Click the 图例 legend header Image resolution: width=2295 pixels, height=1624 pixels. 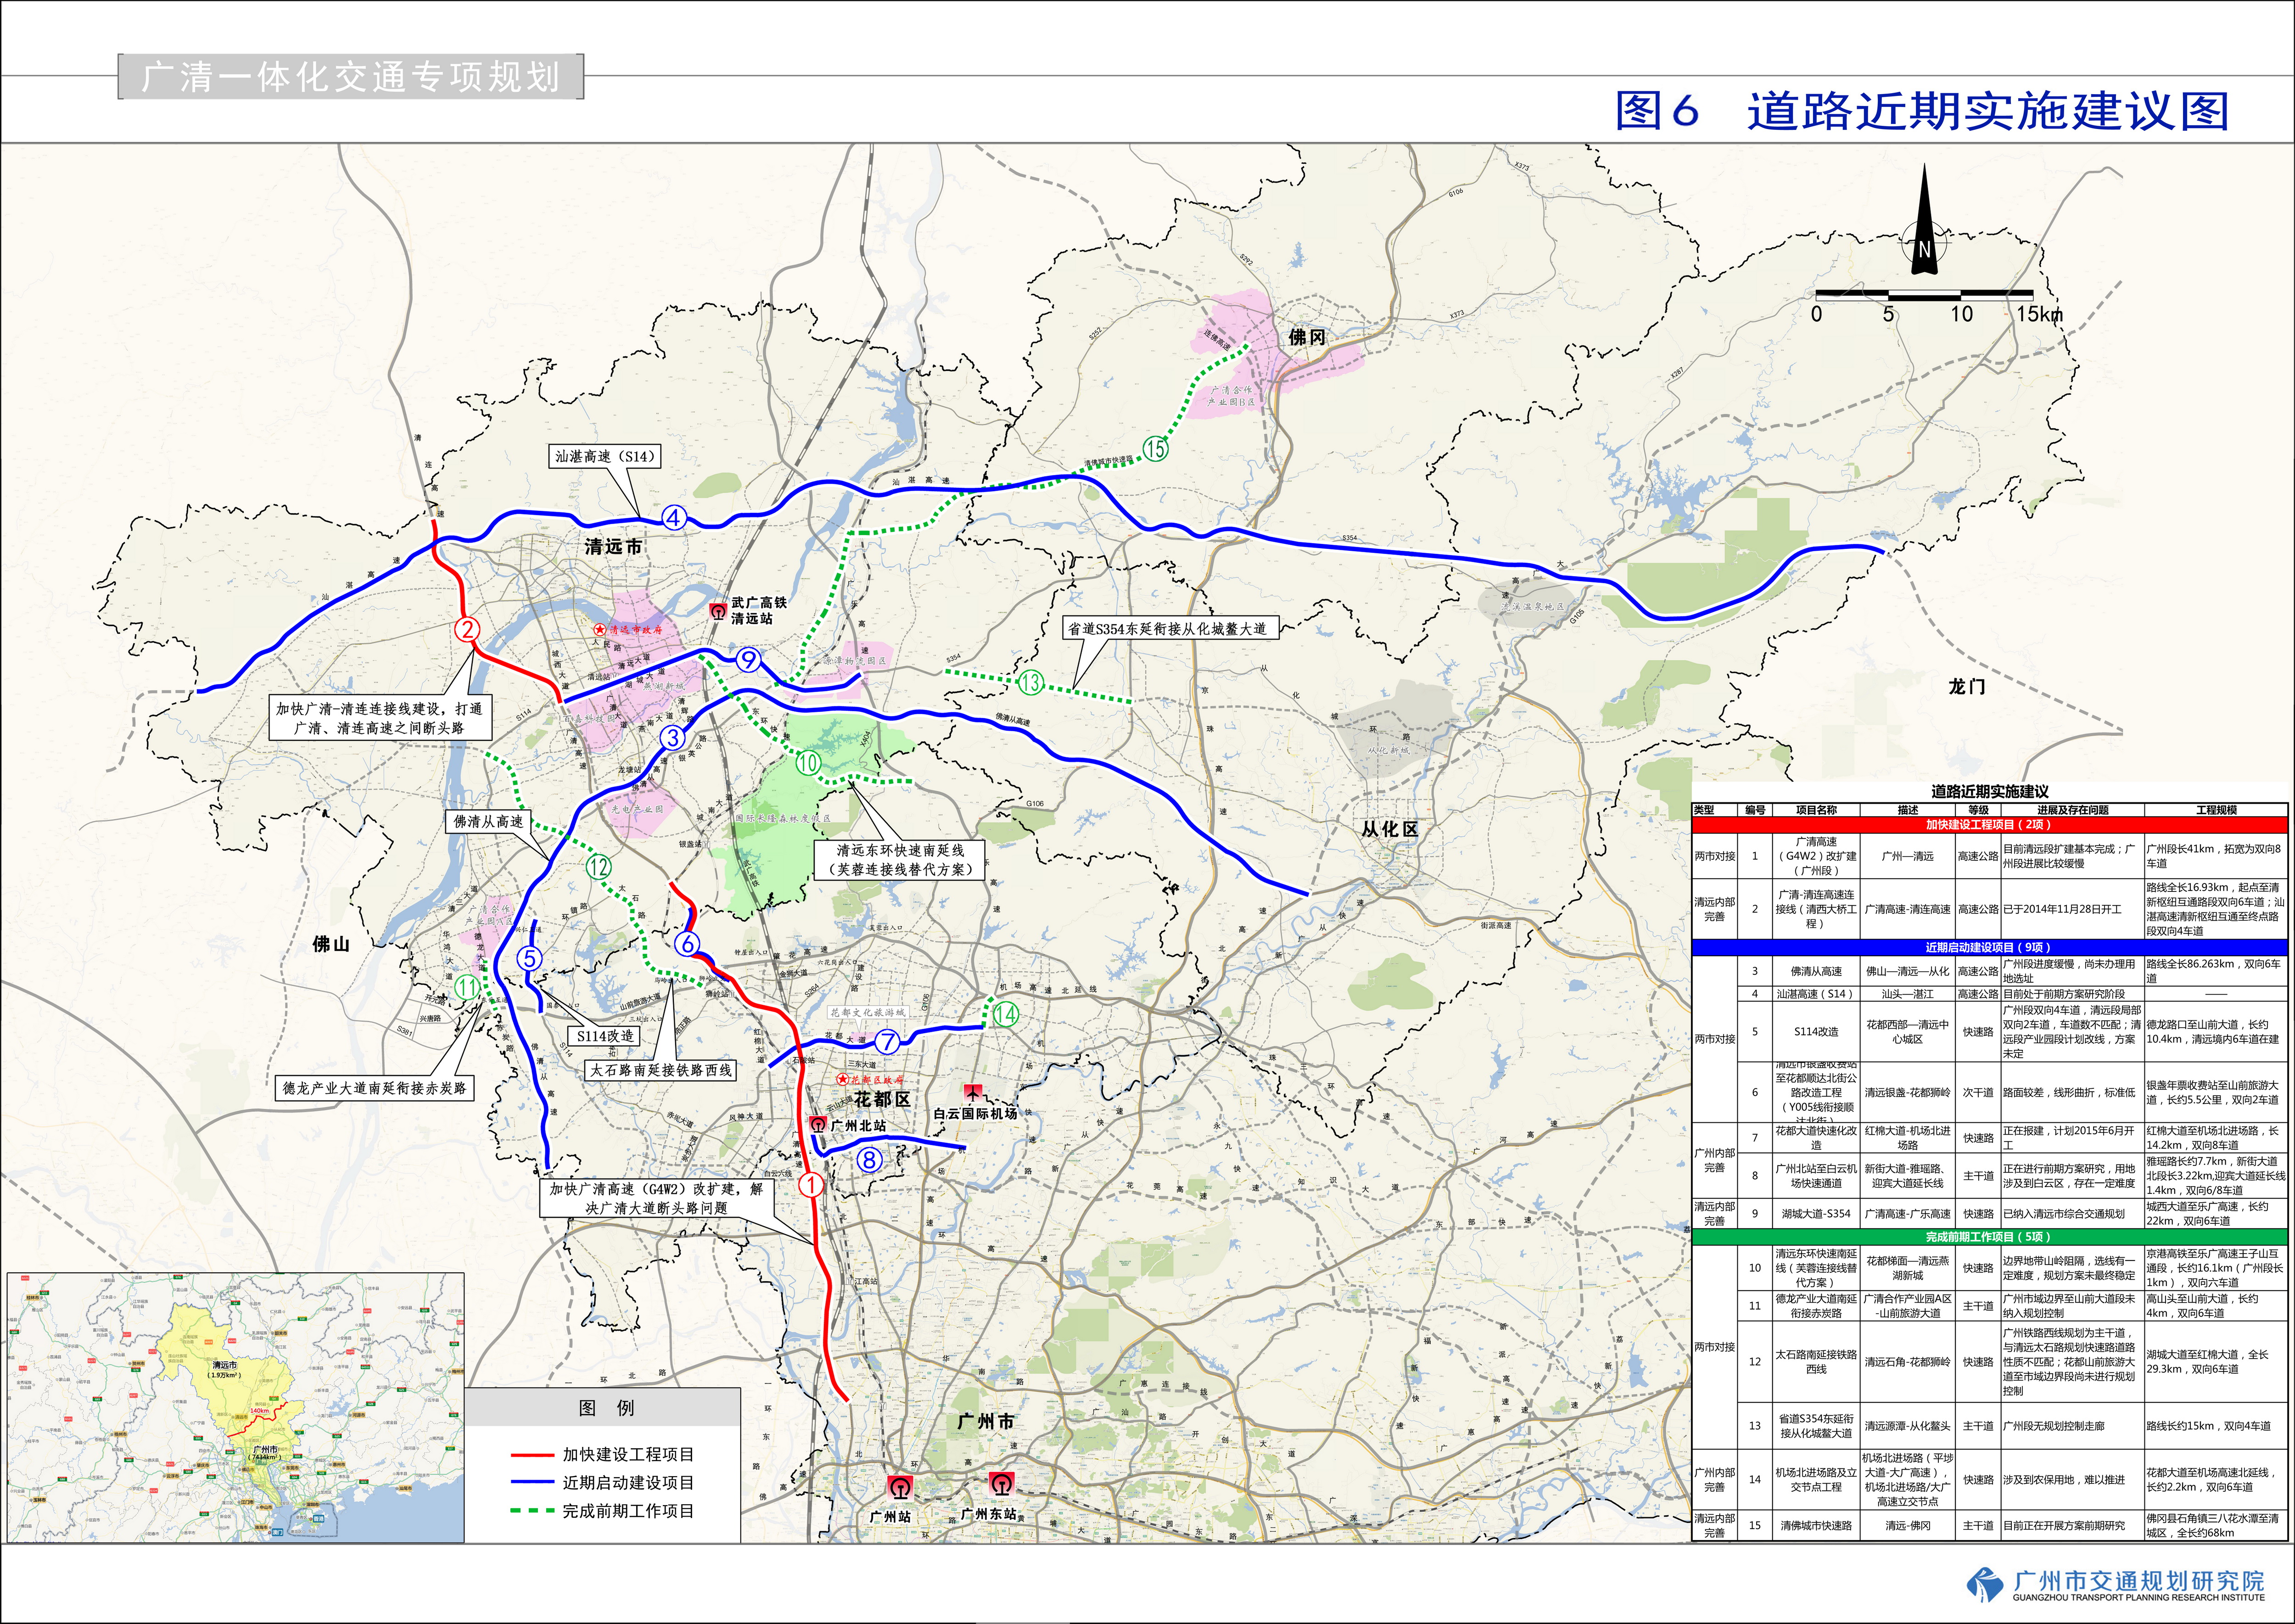(605, 1408)
